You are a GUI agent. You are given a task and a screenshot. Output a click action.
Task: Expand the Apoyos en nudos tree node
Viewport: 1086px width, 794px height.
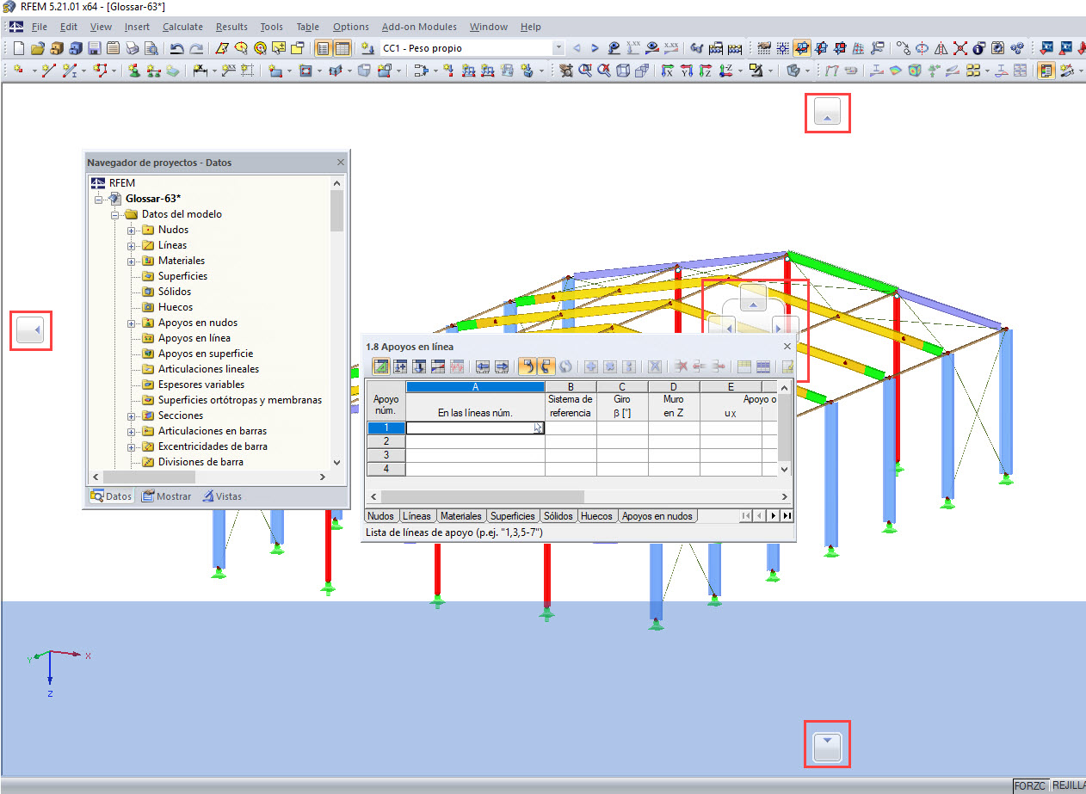coord(132,323)
